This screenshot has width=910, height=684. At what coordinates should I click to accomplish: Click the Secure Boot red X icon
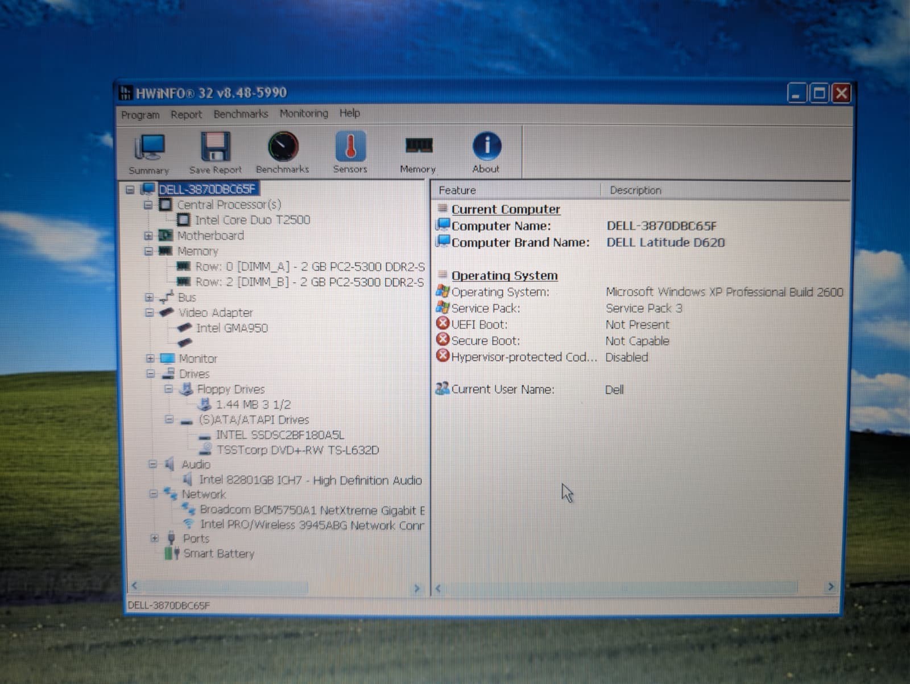pos(442,339)
